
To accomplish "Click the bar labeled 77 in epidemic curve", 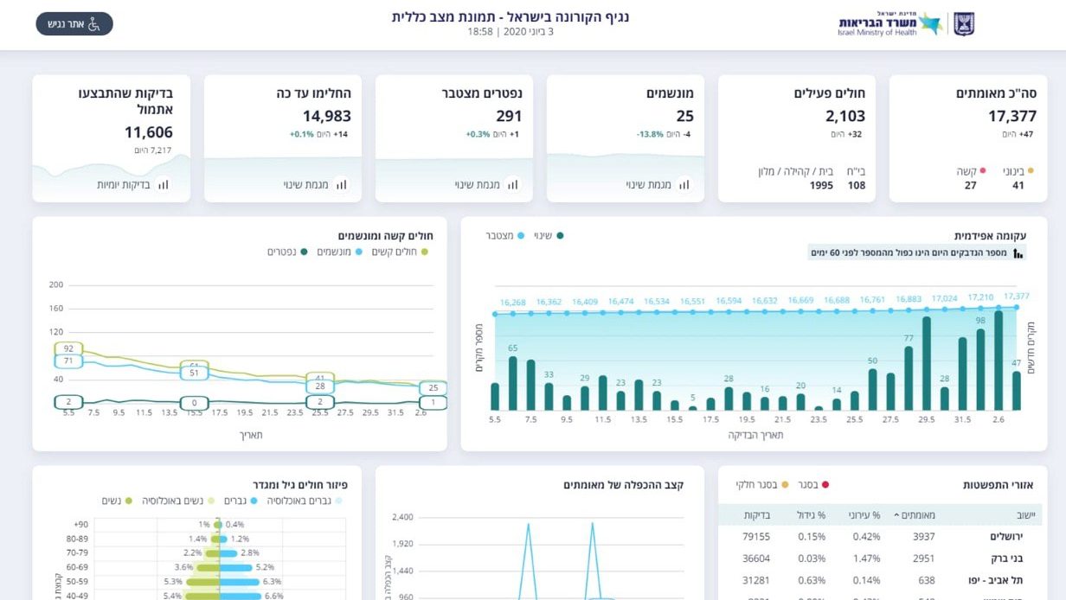I will (909, 378).
